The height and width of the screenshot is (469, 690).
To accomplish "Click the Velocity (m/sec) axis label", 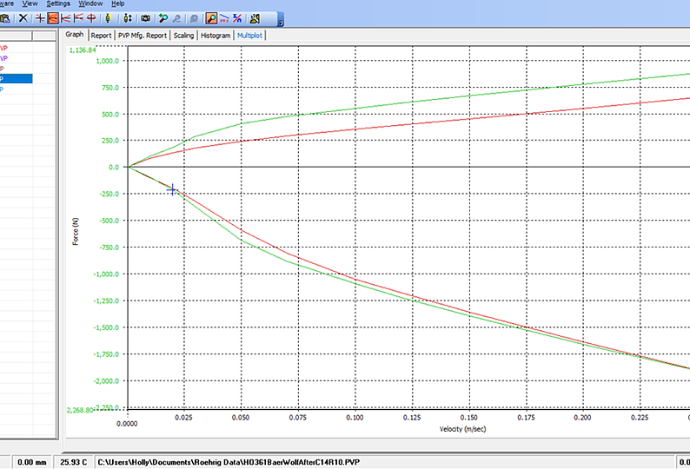I will coord(462,429).
